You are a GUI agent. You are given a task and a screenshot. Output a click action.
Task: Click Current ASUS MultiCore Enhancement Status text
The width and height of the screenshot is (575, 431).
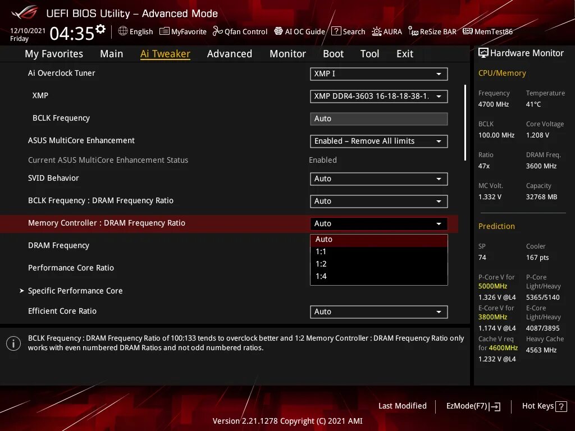click(x=108, y=160)
